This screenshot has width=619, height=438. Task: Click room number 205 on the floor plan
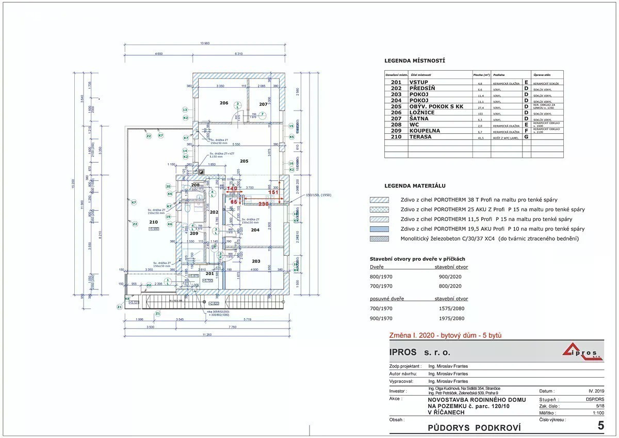click(x=244, y=161)
